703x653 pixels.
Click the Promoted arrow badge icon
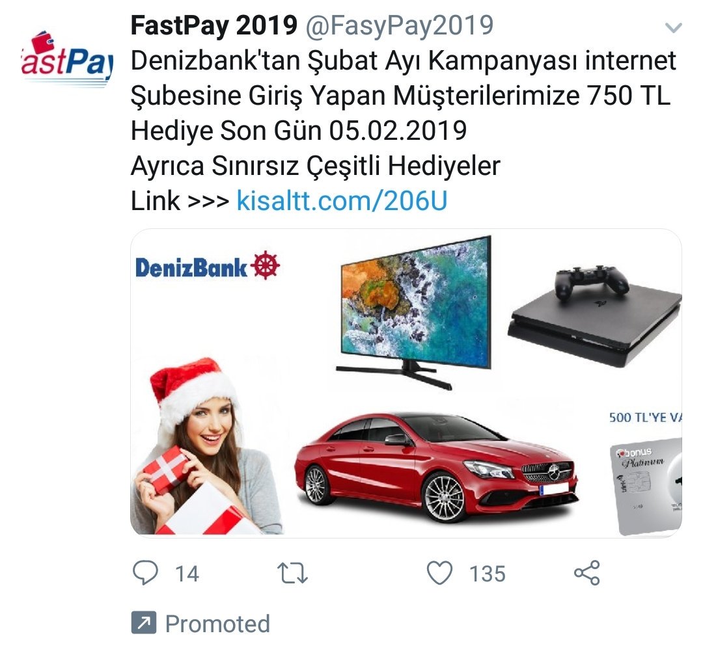pyautogui.click(x=143, y=624)
